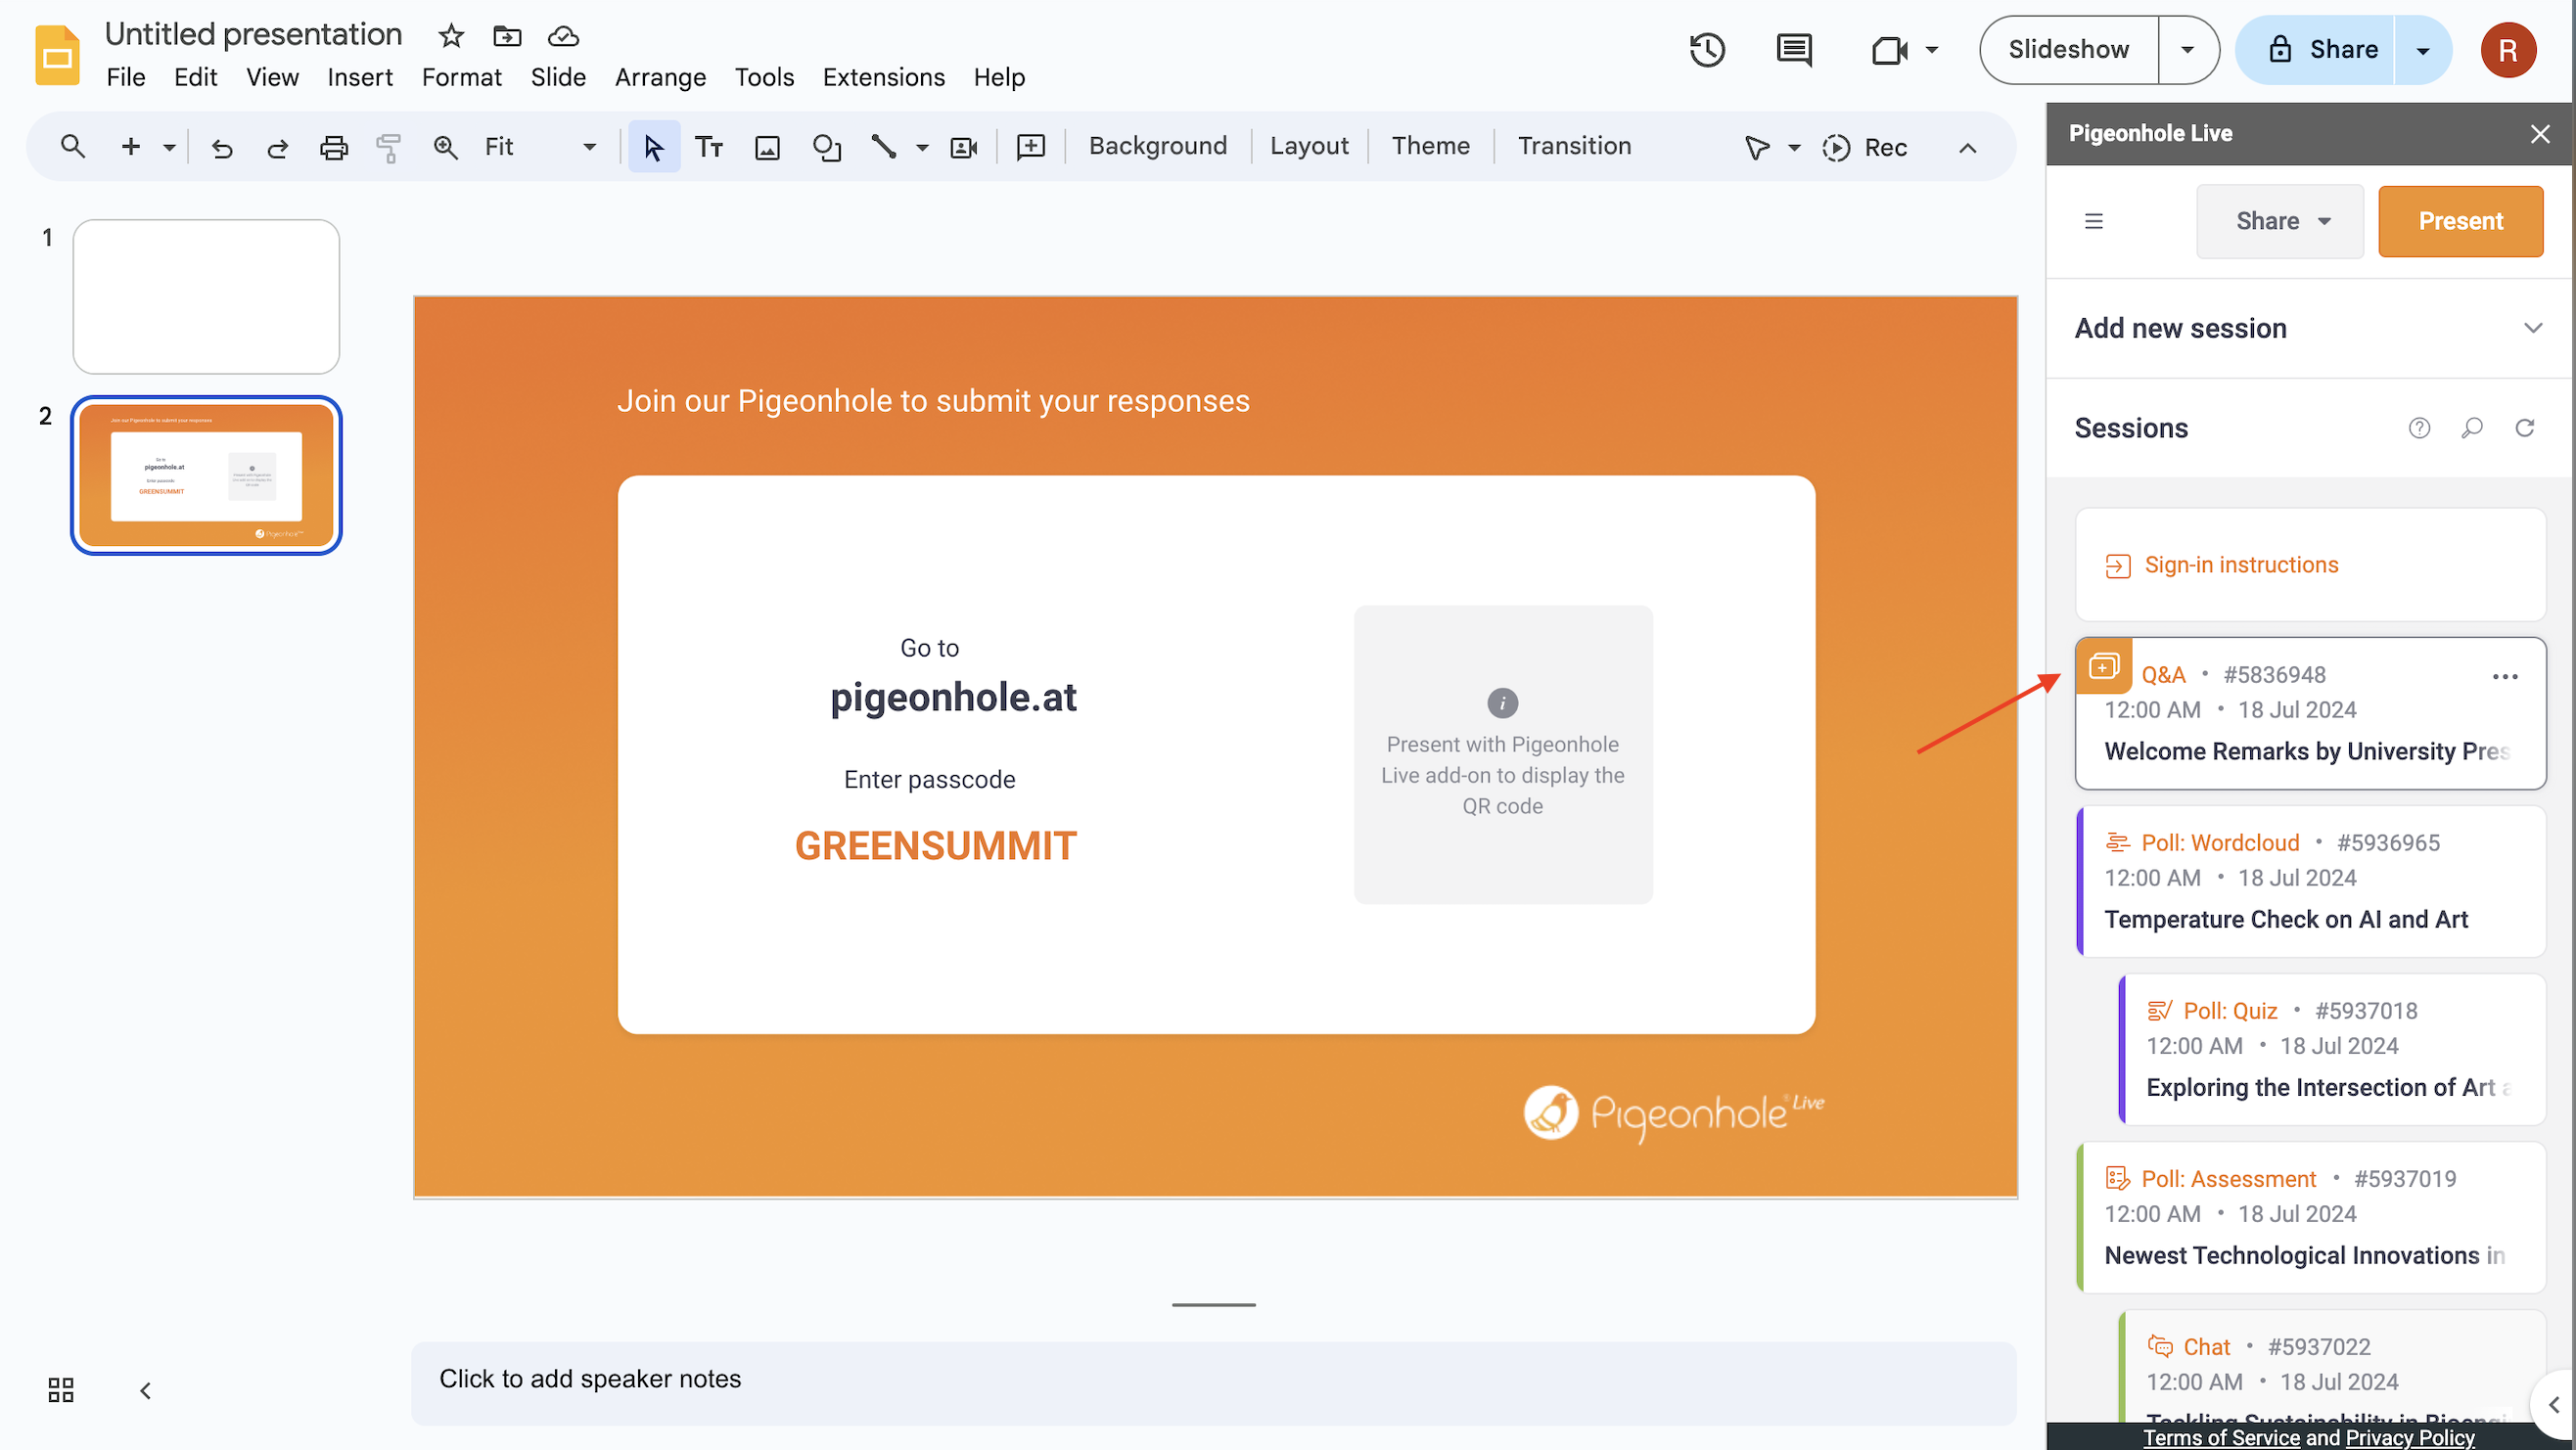Viewport: 2576px width, 1450px height.
Task: Search sessions with magnifier icon
Action: (2471, 428)
